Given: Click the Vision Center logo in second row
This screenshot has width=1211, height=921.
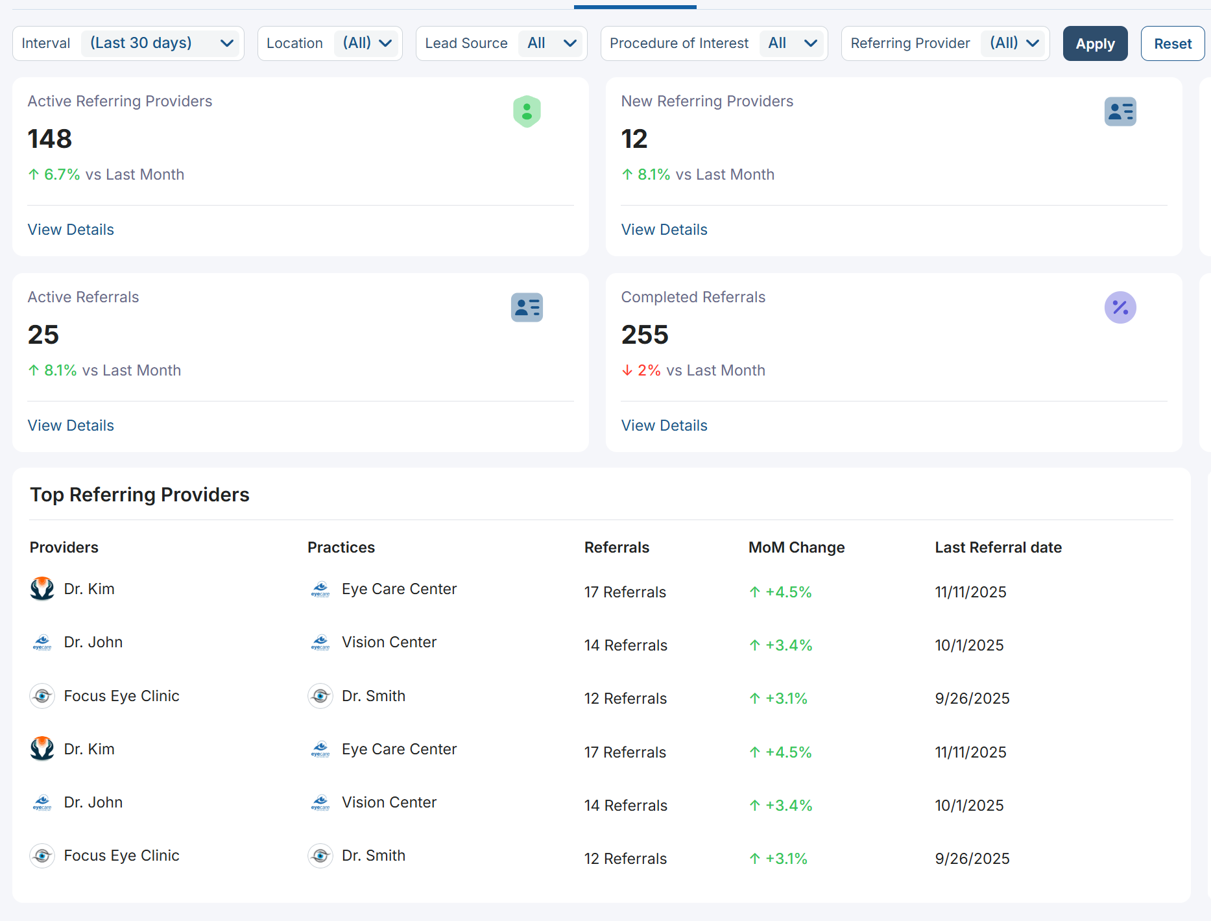Looking at the screenshot, I should pyautogui.click(x=320, y=642).
